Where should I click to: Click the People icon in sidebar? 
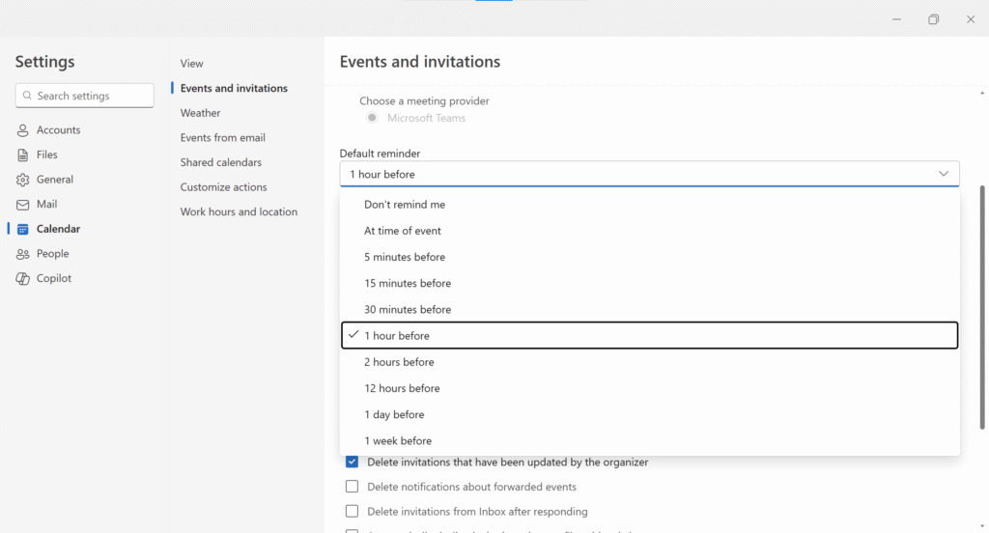[x=23, y=254]
